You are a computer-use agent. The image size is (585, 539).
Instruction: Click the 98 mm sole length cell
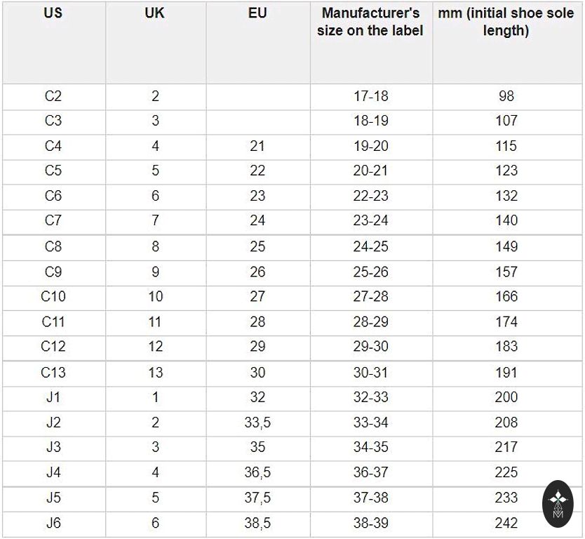click(x=506, y=96)
